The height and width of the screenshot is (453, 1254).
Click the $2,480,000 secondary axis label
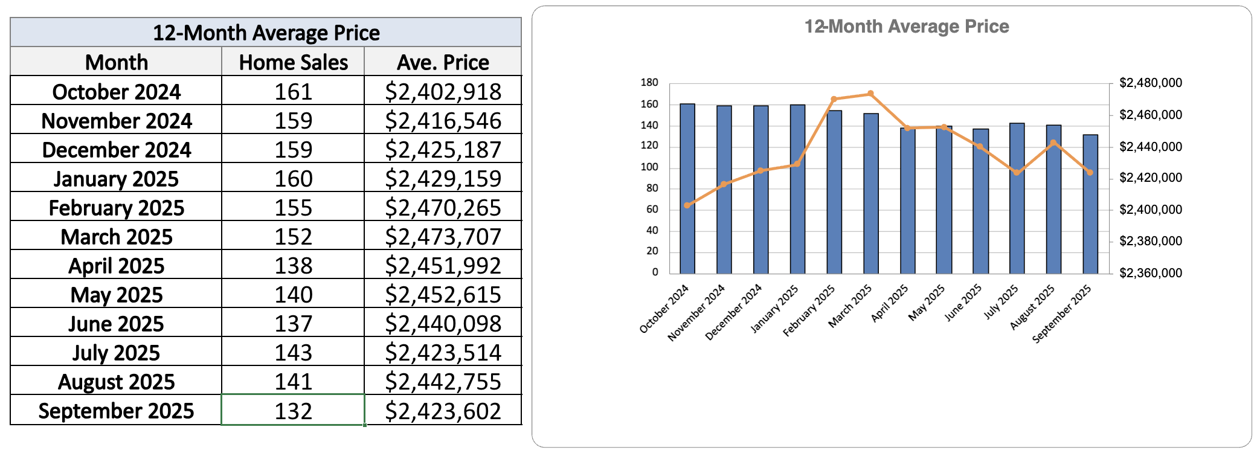coord(1150,83)
